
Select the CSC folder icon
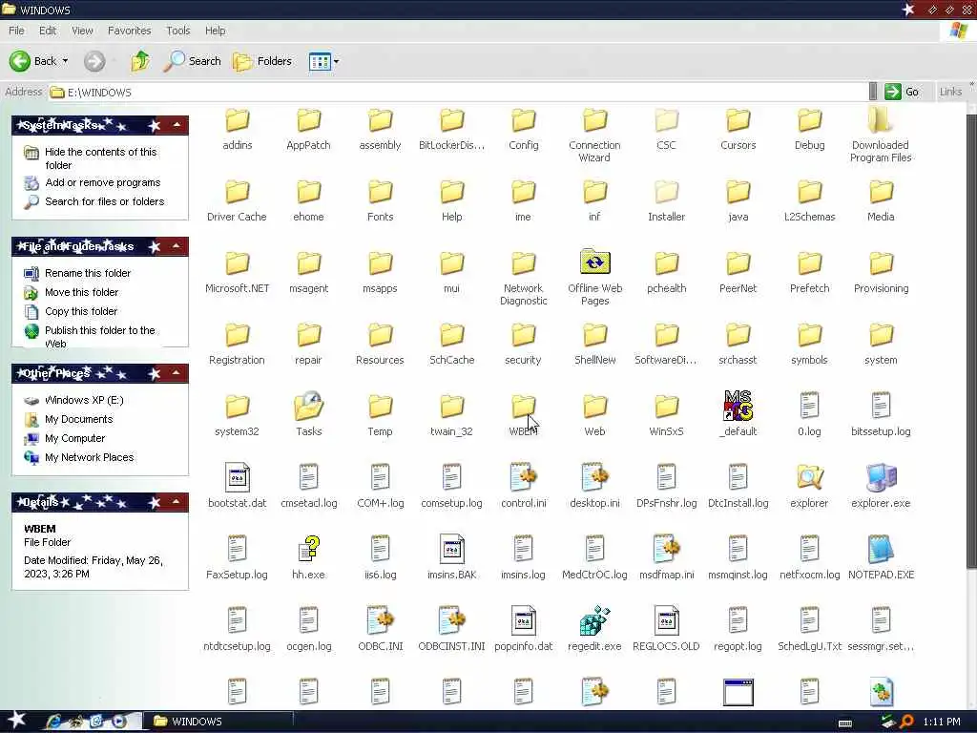point(666,120)
